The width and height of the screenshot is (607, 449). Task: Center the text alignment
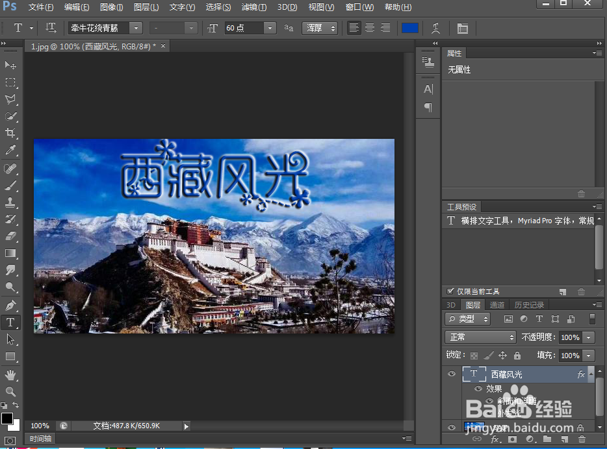pos(370,28)
